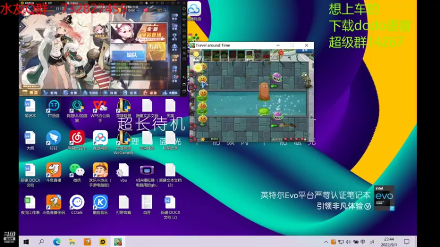Screen dimensions: 440x247
Task: Switch to the Travel around Time taskbar icon
Action: click(x=118, y=242)
